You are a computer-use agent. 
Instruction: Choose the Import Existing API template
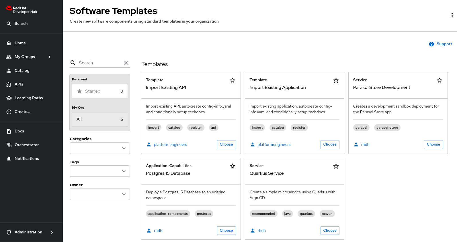(x=226, y=144)
